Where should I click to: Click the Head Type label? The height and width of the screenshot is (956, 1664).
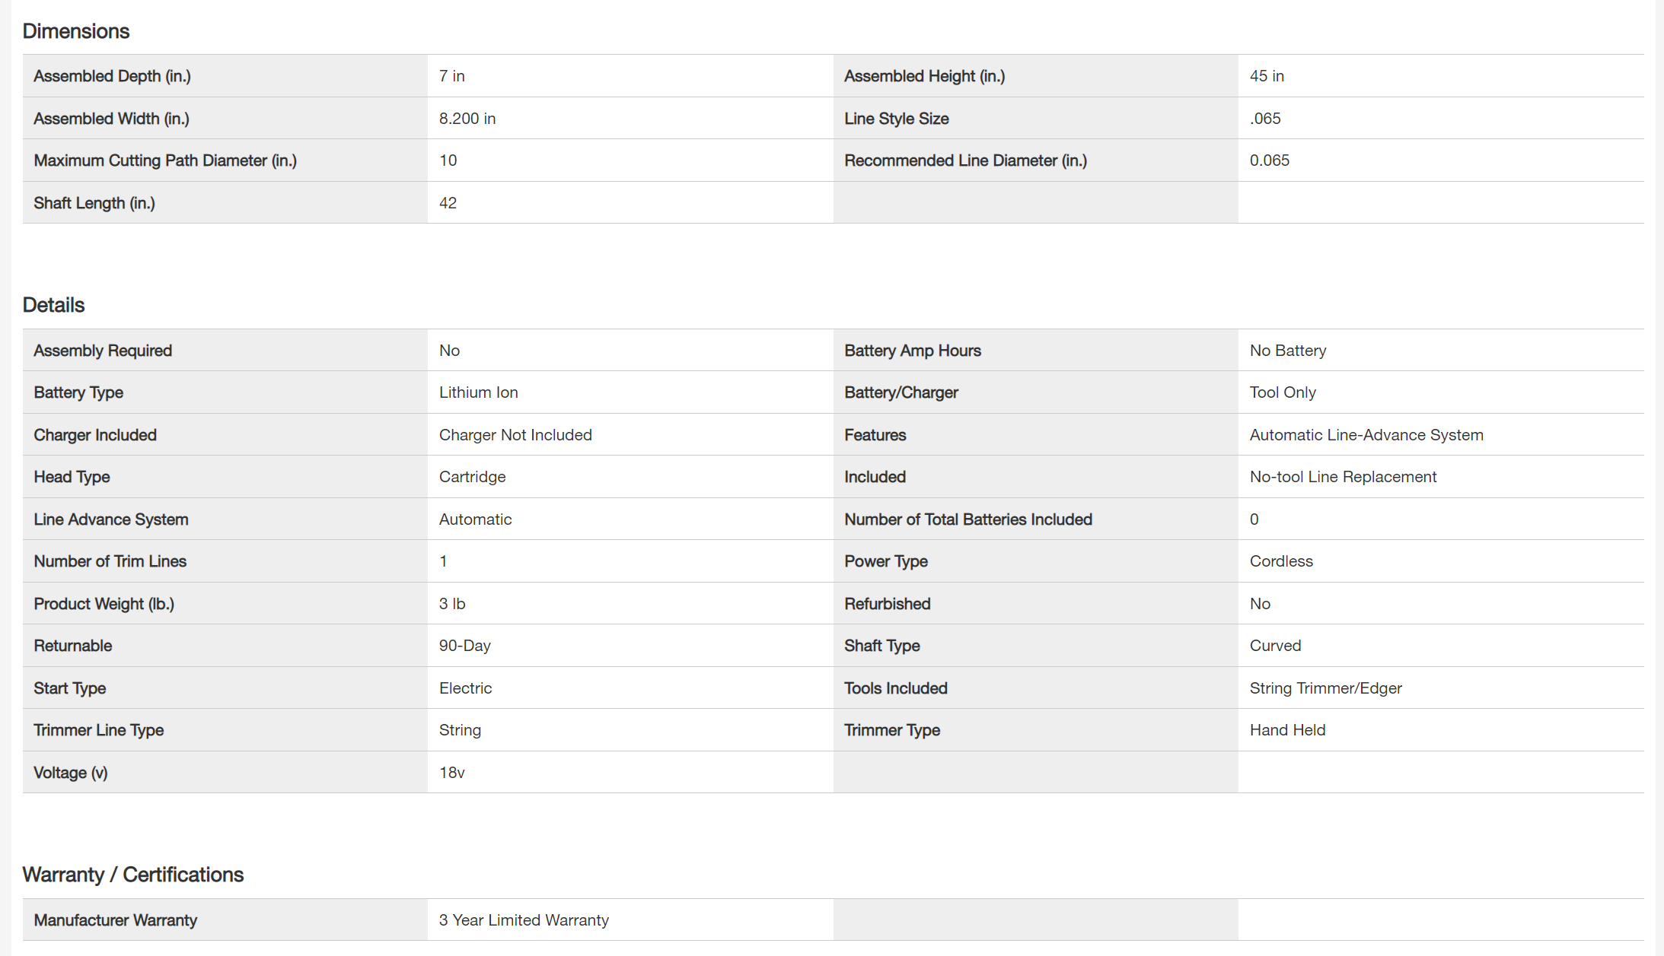coord(72,477)
